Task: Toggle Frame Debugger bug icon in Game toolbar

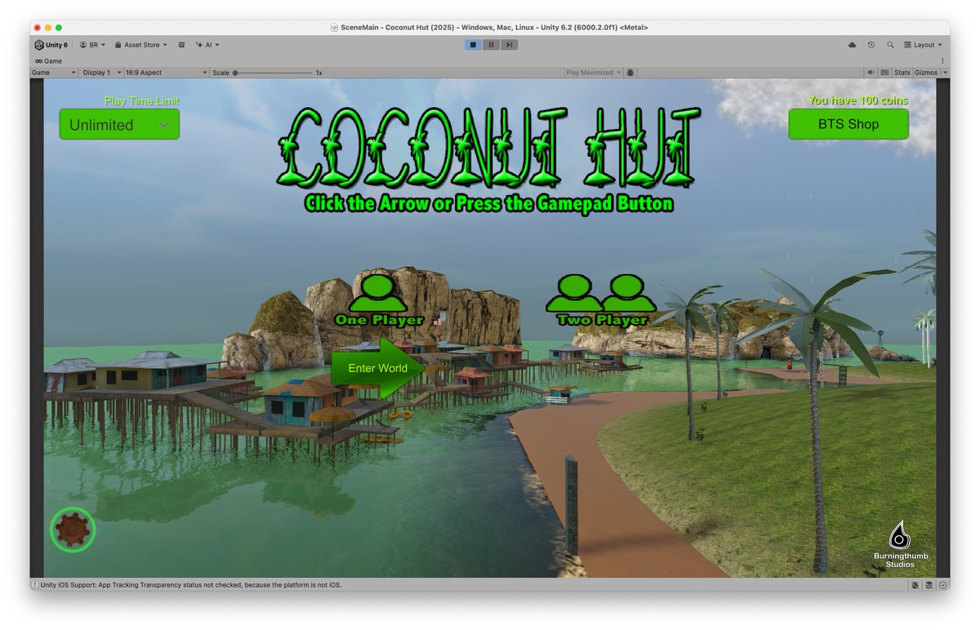Action: point(630,73)
